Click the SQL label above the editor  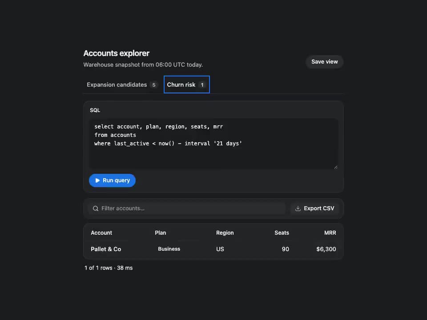95,110
